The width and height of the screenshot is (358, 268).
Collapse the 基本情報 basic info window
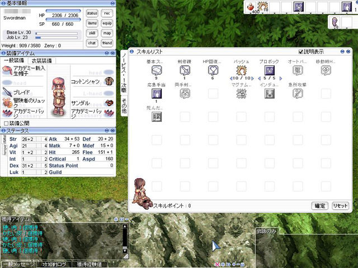[x=112, y=3]
